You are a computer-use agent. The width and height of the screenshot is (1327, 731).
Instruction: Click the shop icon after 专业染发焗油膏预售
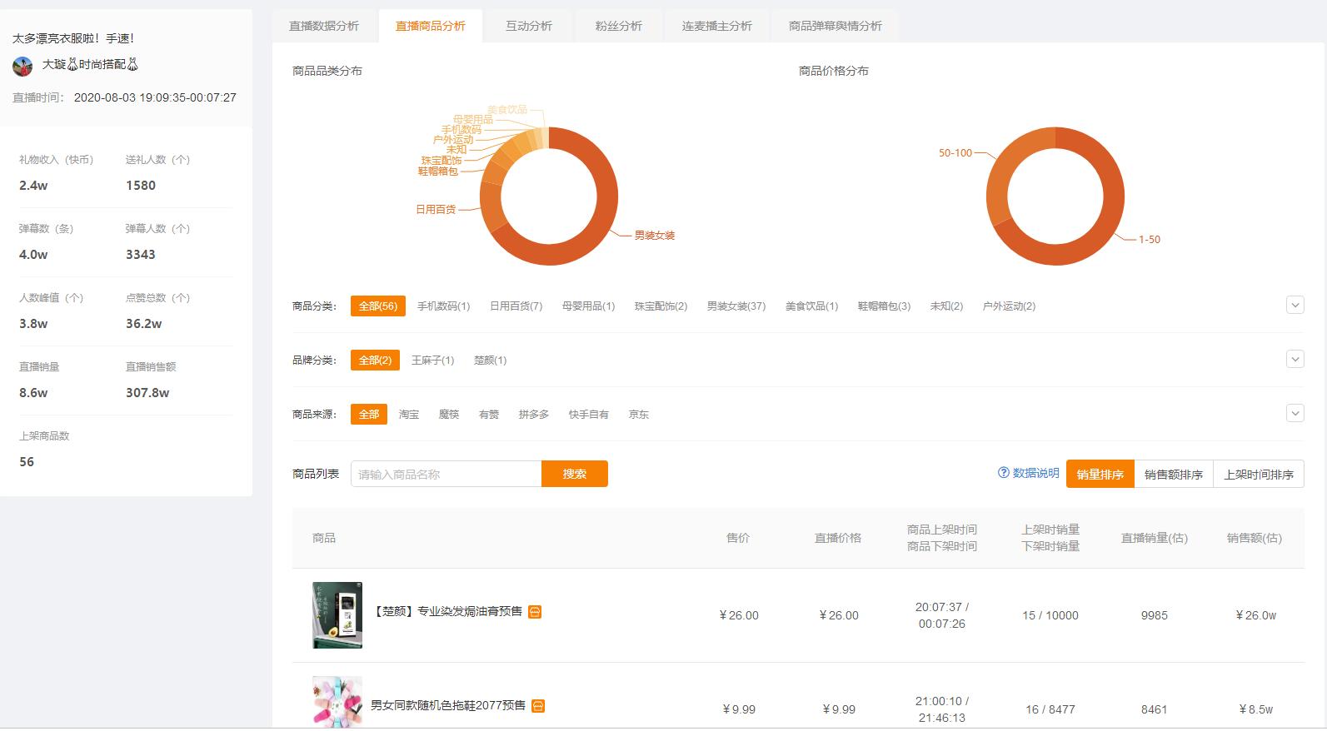(535, 612)
